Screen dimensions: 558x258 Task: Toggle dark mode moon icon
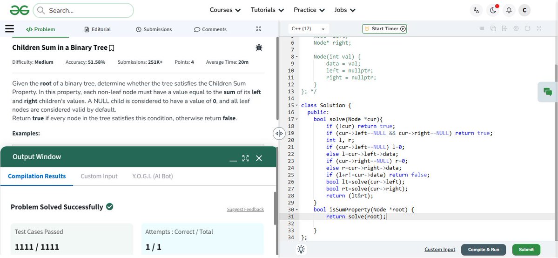(x=493, y=10)
